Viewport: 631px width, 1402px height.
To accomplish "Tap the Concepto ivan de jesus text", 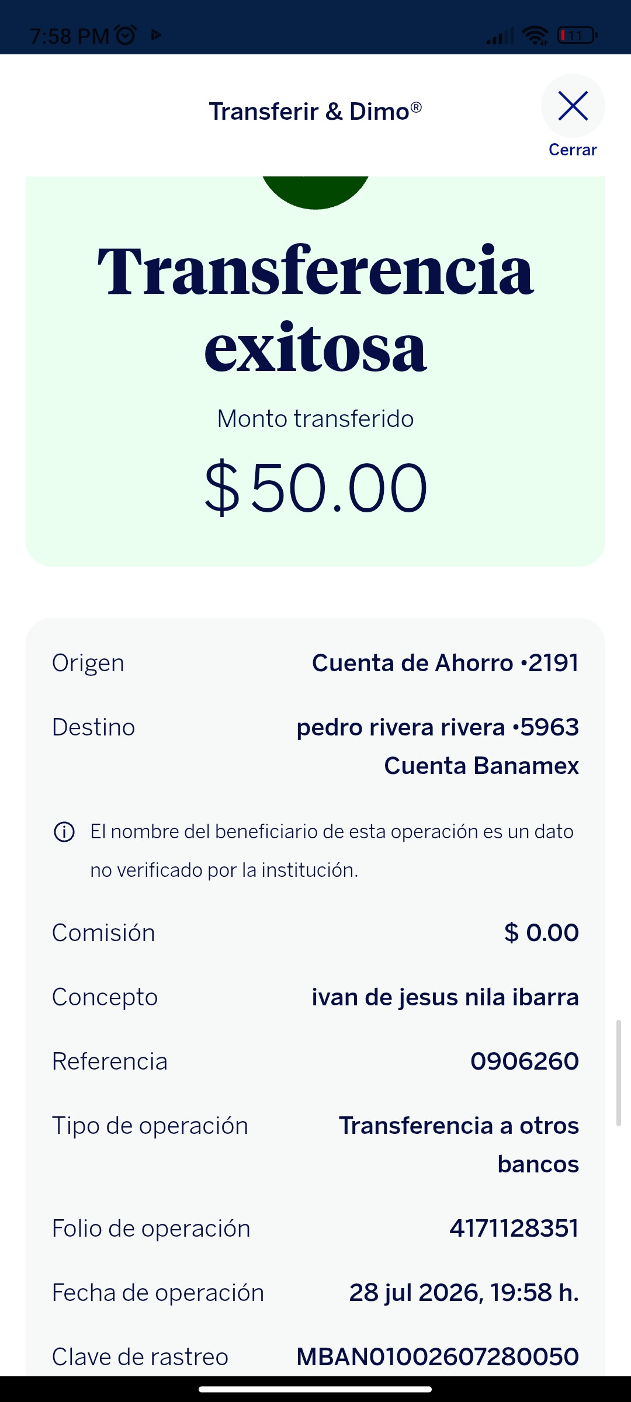I will click(445, 997).
